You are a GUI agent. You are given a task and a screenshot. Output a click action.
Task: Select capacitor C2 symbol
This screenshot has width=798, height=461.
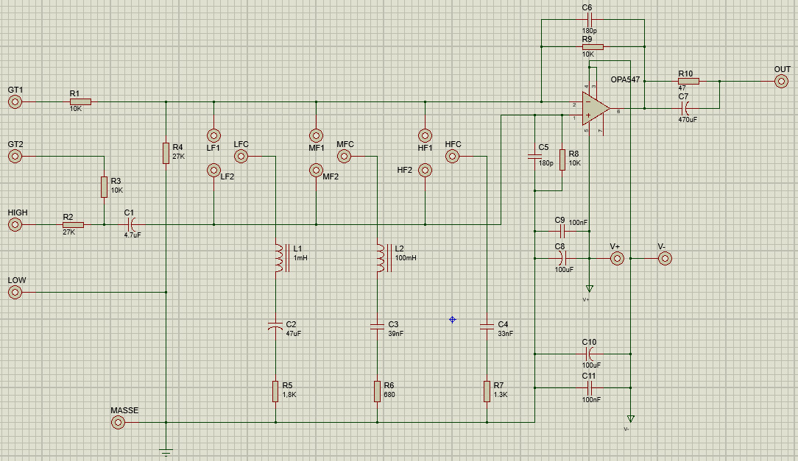coord(275,326)
